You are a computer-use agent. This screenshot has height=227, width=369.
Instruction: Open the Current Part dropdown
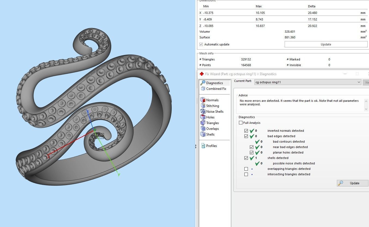(x=308, y=82)
